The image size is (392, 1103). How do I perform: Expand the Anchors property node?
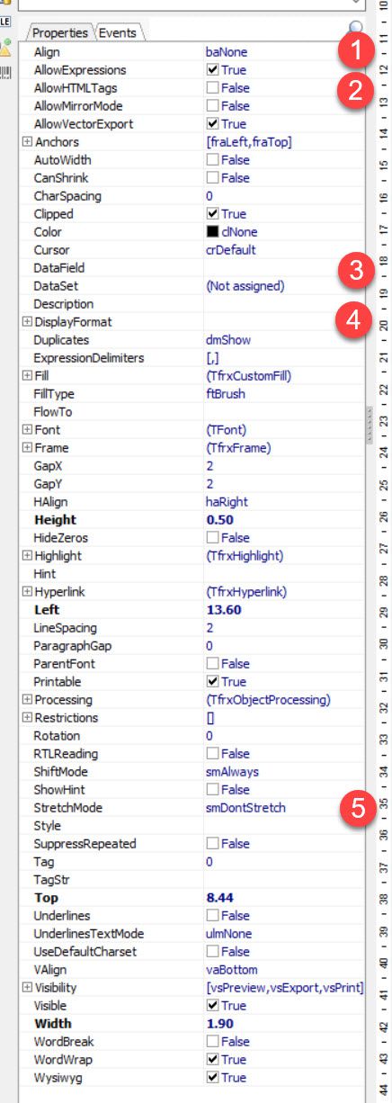[x=27, y=142]
